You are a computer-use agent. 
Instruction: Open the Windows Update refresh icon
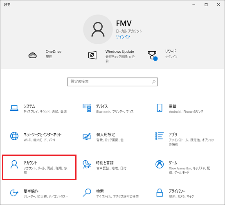point(92,55)
